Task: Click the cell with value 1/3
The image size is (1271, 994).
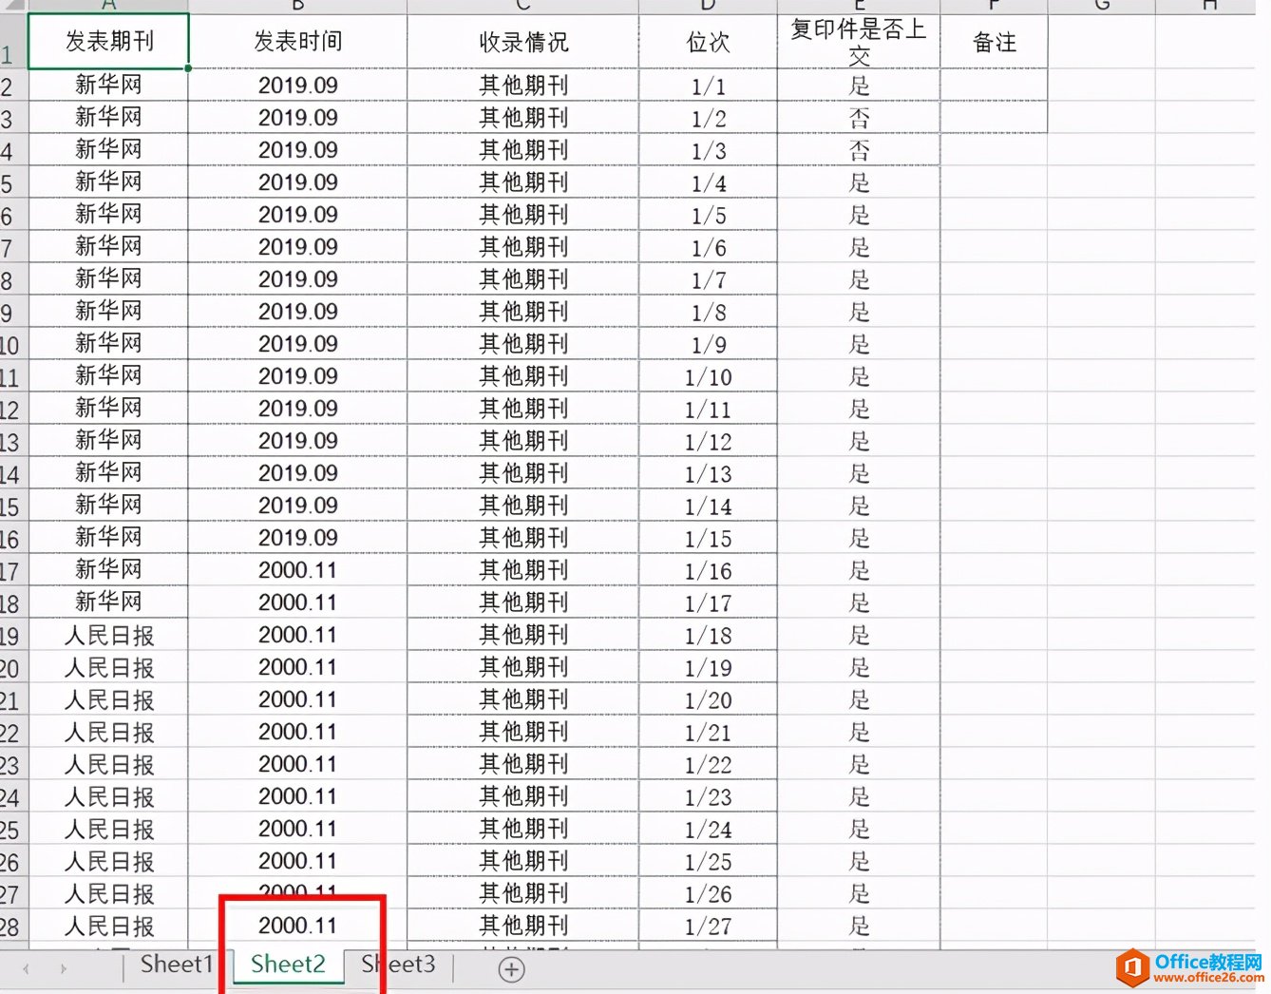Action: pyautogui.click(x=708, y=150)
